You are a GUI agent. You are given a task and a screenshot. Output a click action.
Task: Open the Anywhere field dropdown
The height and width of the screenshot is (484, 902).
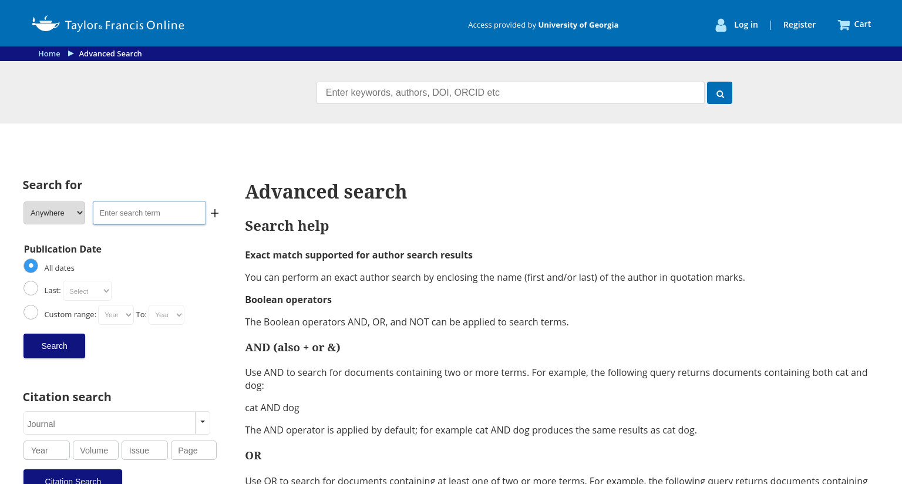54,213
